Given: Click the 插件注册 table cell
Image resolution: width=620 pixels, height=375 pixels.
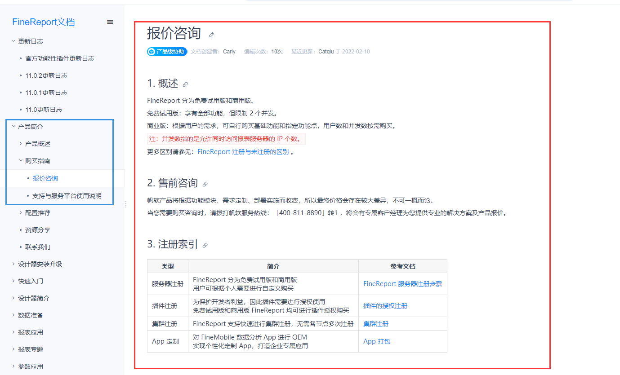Looking at the screenshot, I should 168,306.
